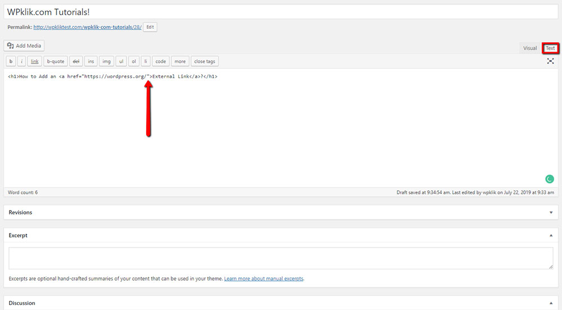Image resolution: width=562 pixels, height=310 pixels.
Task: Open Learn more about manual excerpts
Action: pos(264,279)
